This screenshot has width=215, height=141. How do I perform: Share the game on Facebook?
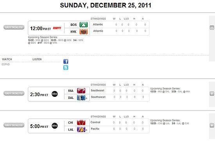point(66,61)
